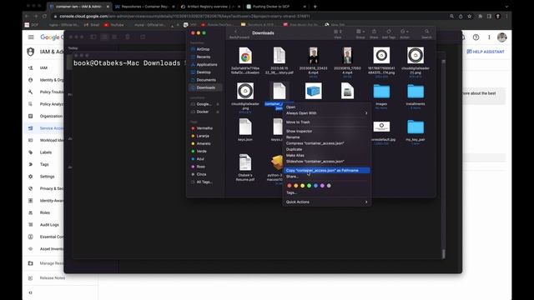This screenshot has height=300, width=534.
Task: Open the Finder Group dropdown
Action: [360, 32]
